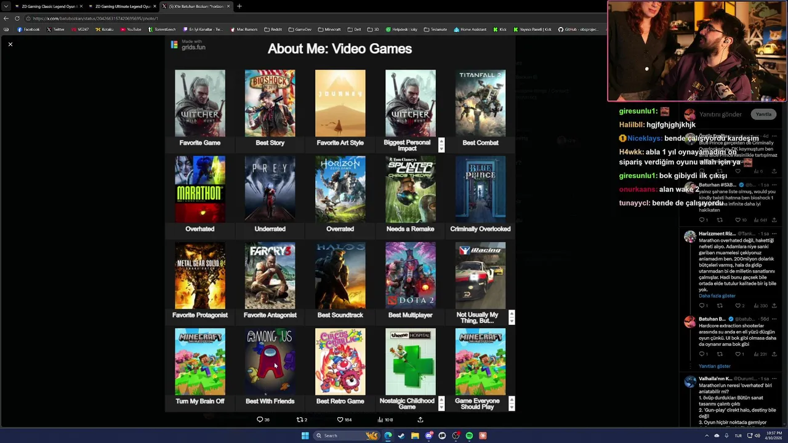Click the Blue Prince Criminally Overlooked cover
The width and height of the screenshot is (788, 443).
(x=481, y=190)
